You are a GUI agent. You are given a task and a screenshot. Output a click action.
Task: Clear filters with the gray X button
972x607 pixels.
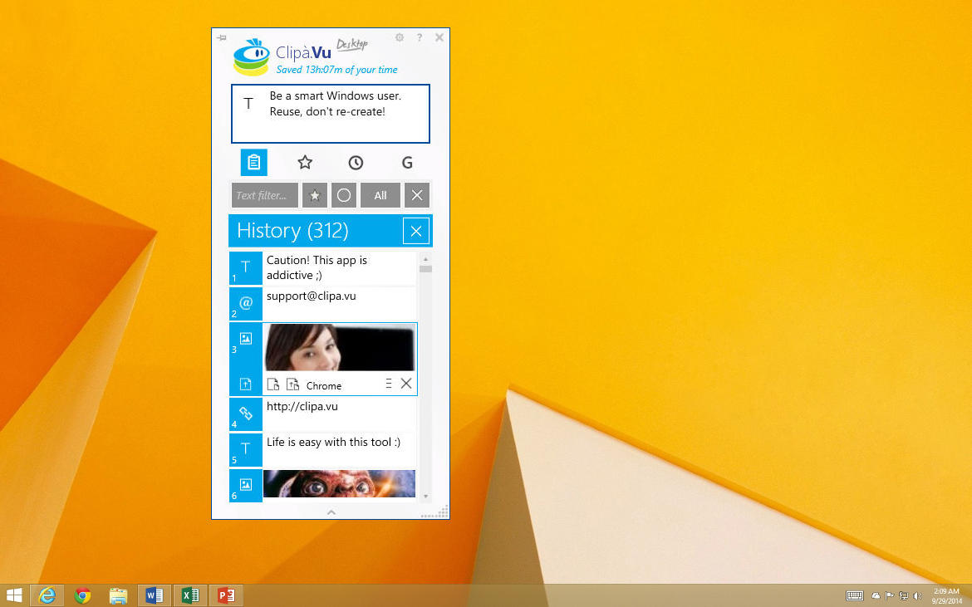coord(417,195)
